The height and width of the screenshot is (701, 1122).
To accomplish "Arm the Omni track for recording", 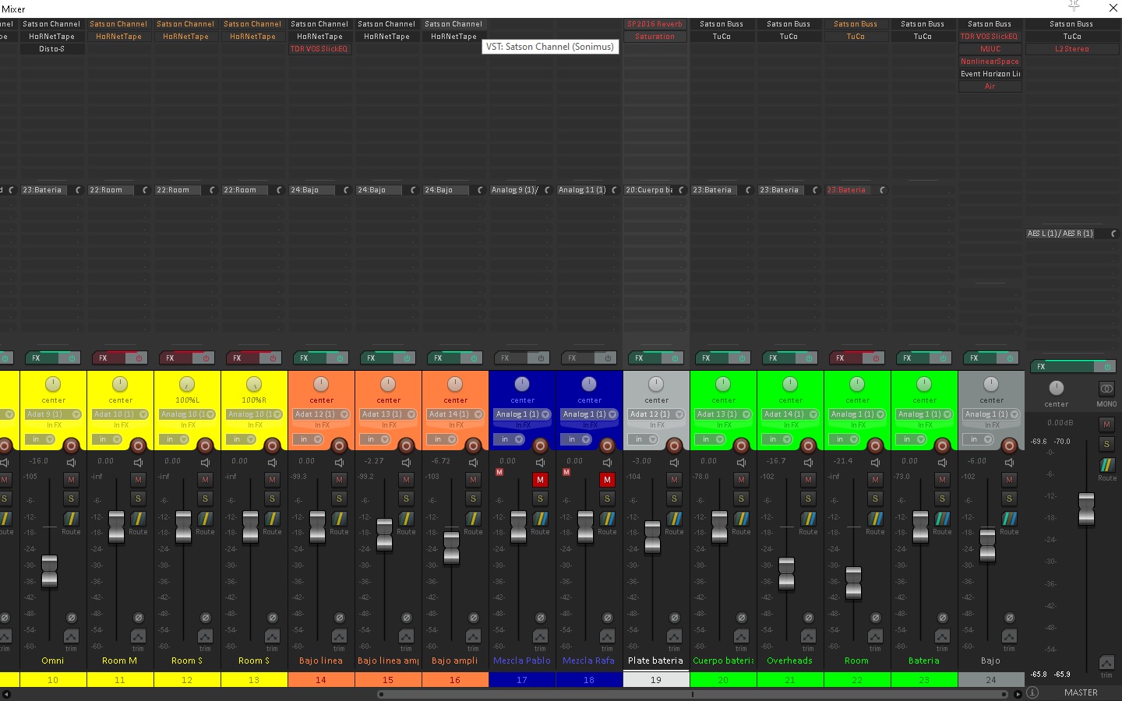I will [71, 446].
